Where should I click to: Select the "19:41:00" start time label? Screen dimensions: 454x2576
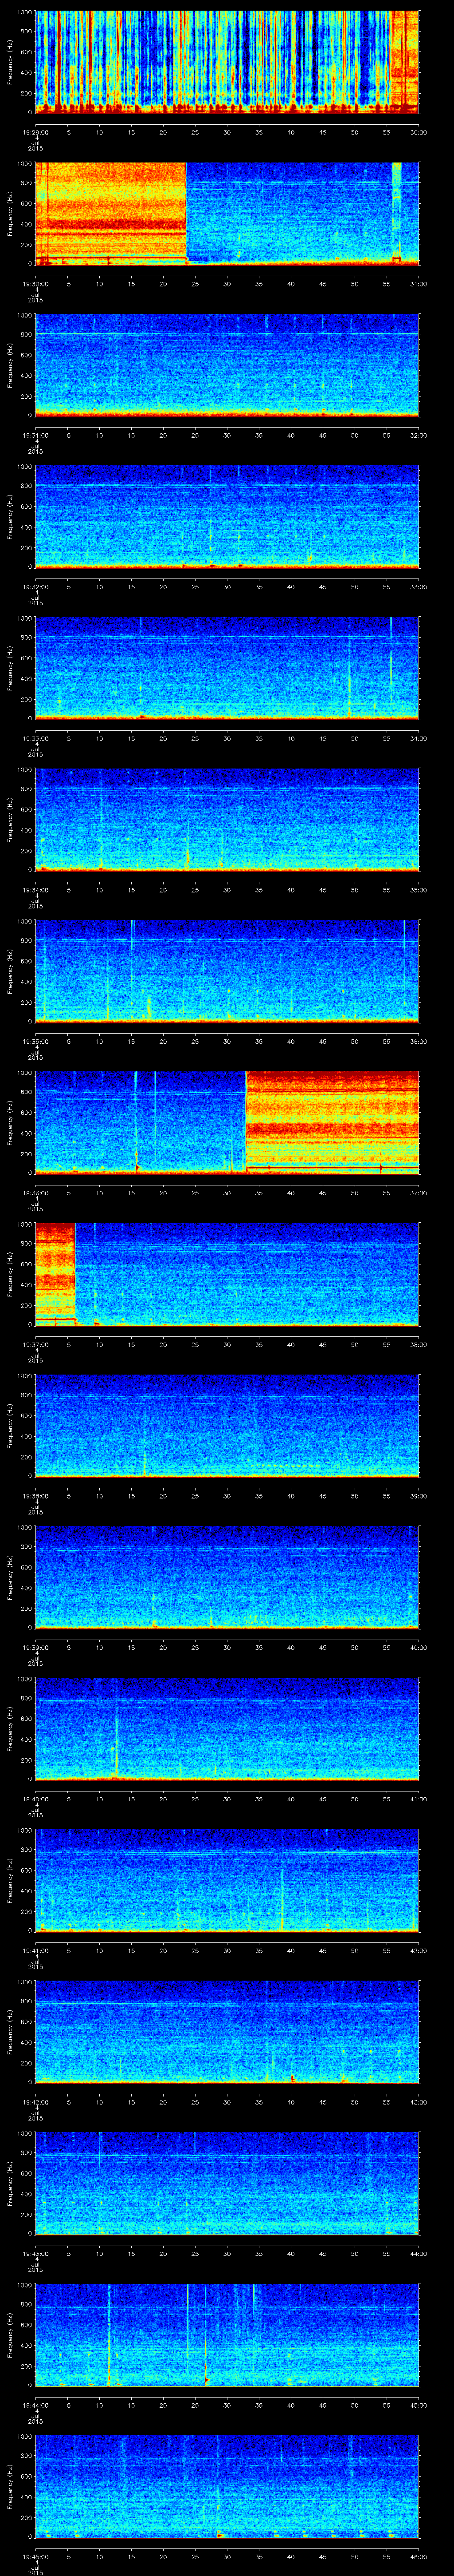click(35, 1950)
